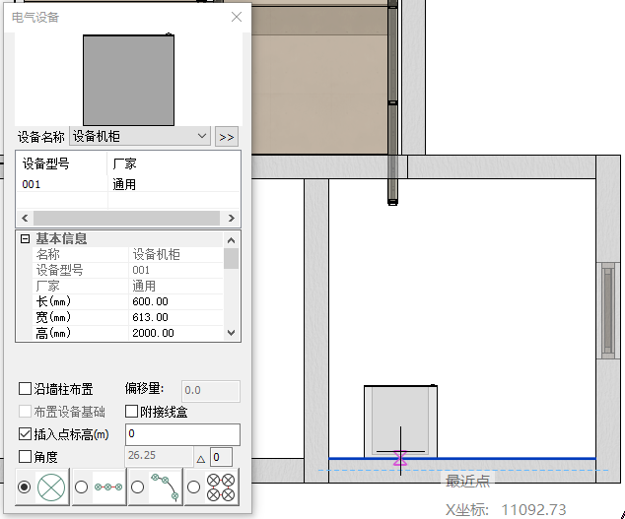Viewport: 625px width, 519px height.
Task: Select rectangular grid placement icon
Action: 221,487
